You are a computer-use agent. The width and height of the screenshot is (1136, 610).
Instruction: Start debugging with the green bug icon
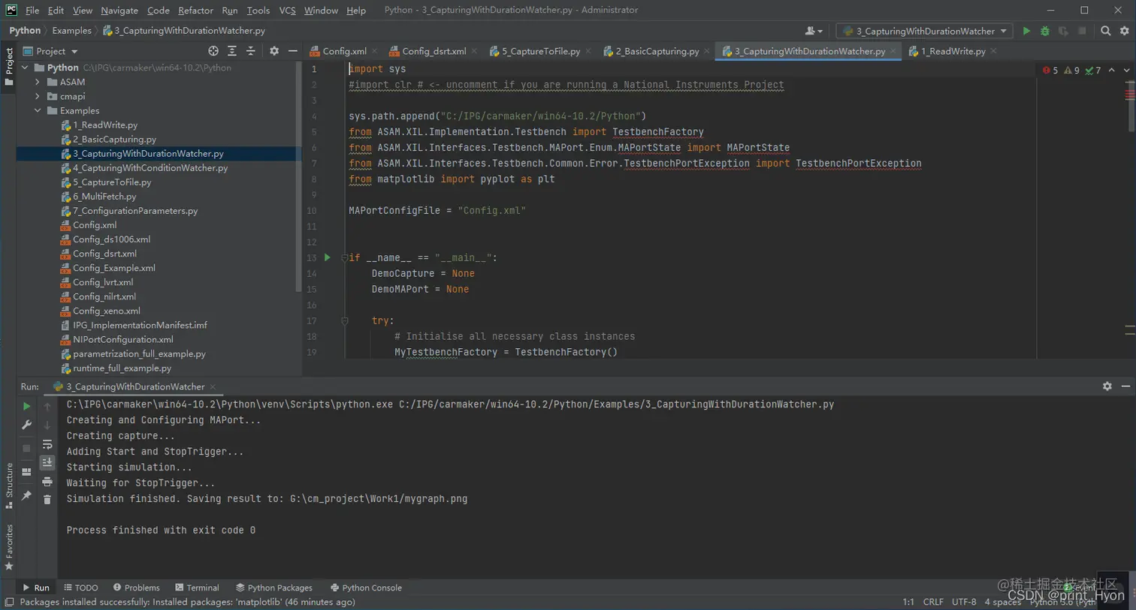1045,31
